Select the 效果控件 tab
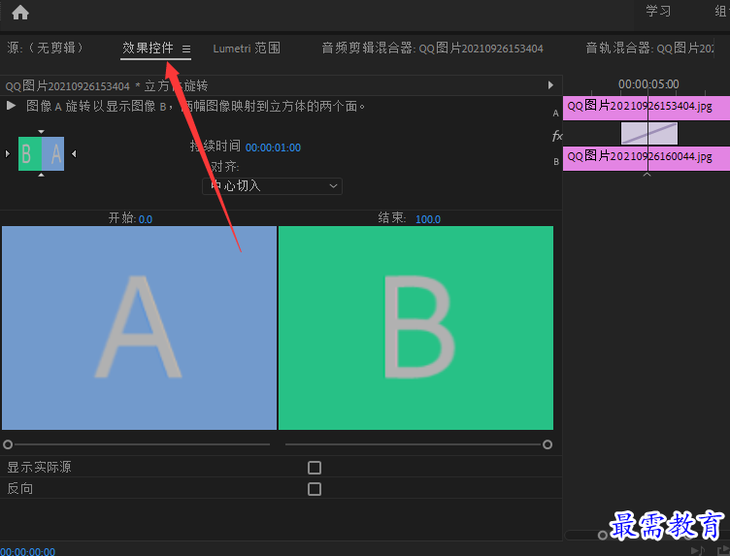 148,48
